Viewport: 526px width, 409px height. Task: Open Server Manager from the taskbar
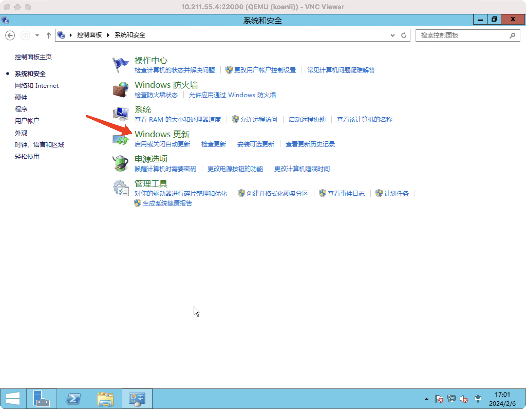(41, 399)
